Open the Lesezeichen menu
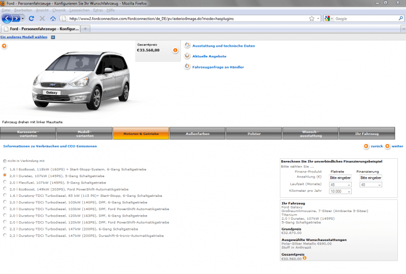 (79, 10)
